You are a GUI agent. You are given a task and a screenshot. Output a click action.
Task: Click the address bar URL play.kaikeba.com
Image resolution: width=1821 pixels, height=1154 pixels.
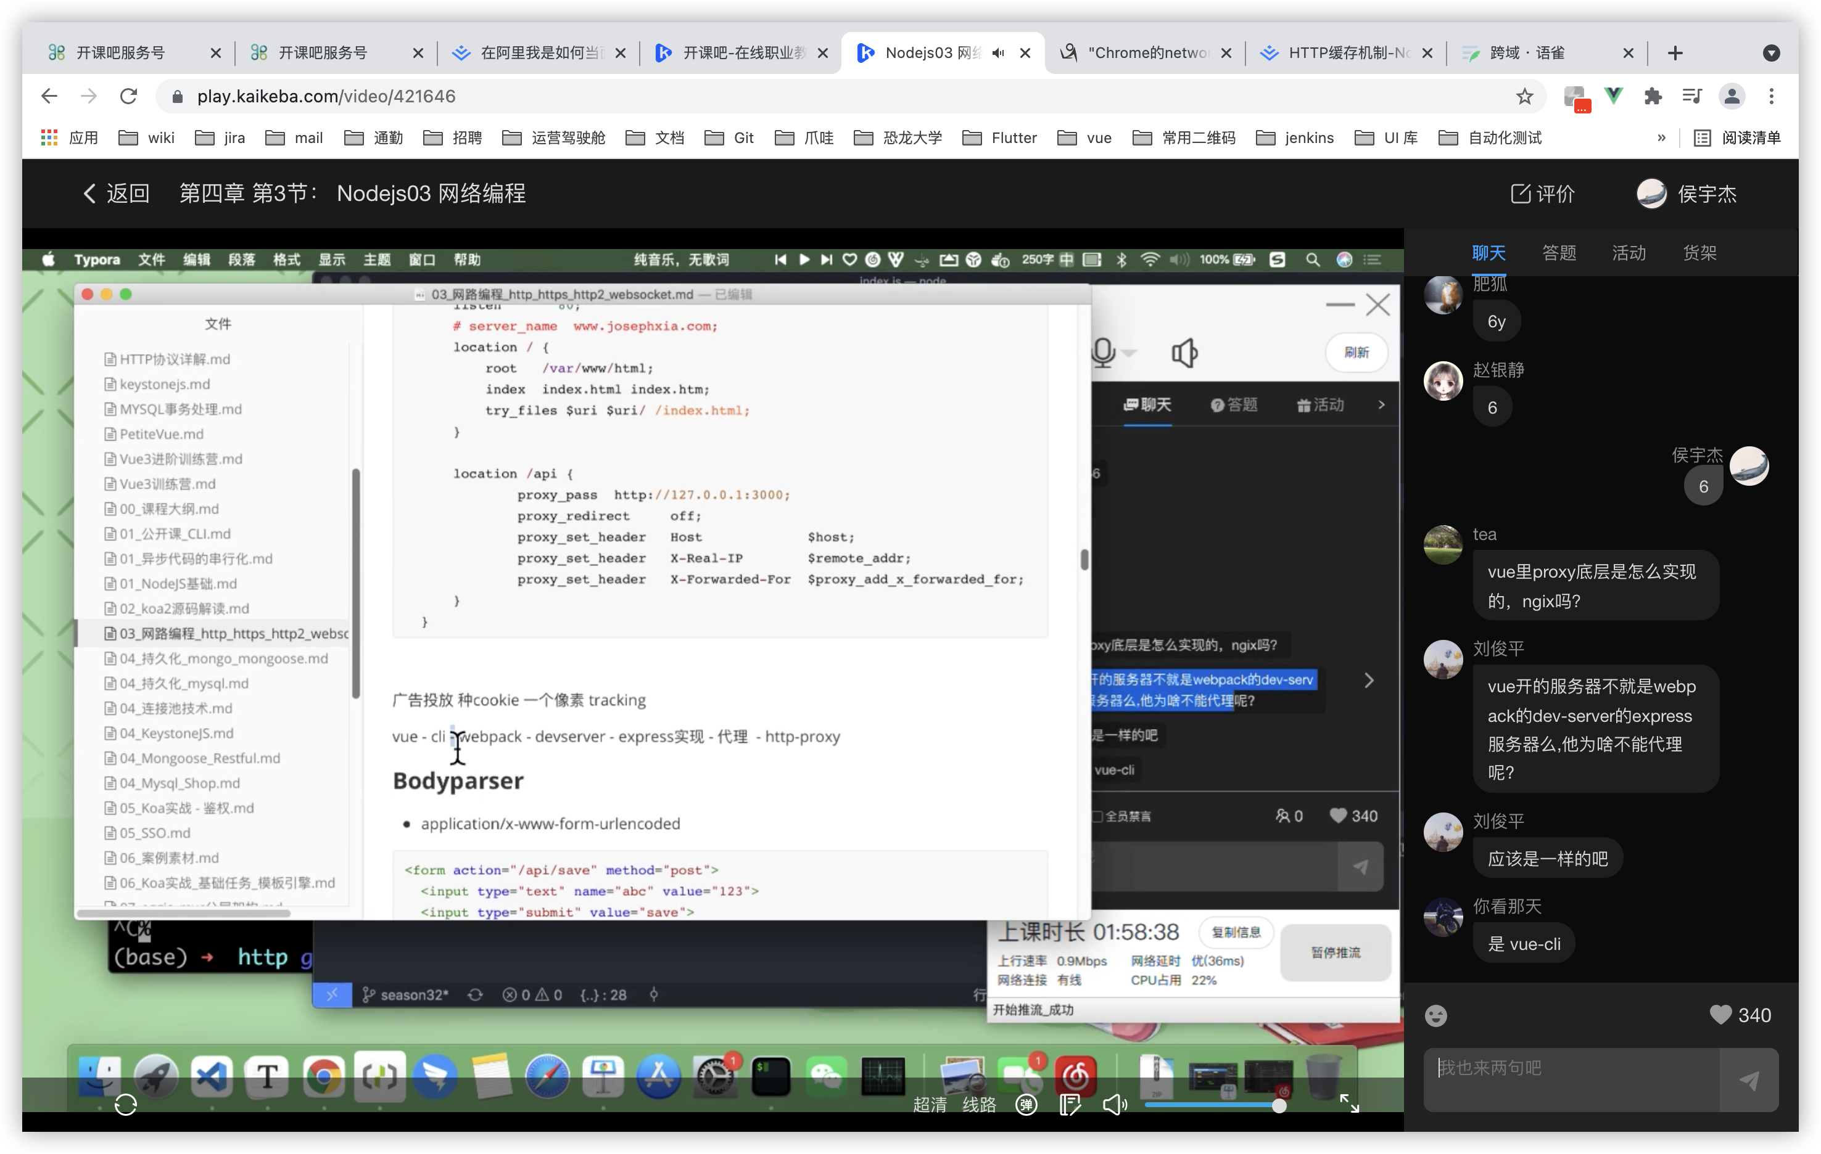pyautogui.click(x=326, y=96)
